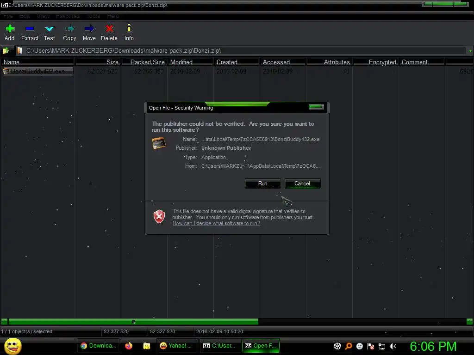Open the file explorer taskbar icon
Image resolution: width=474 pixels, height=355 pixels.
(x=147, y=346)
